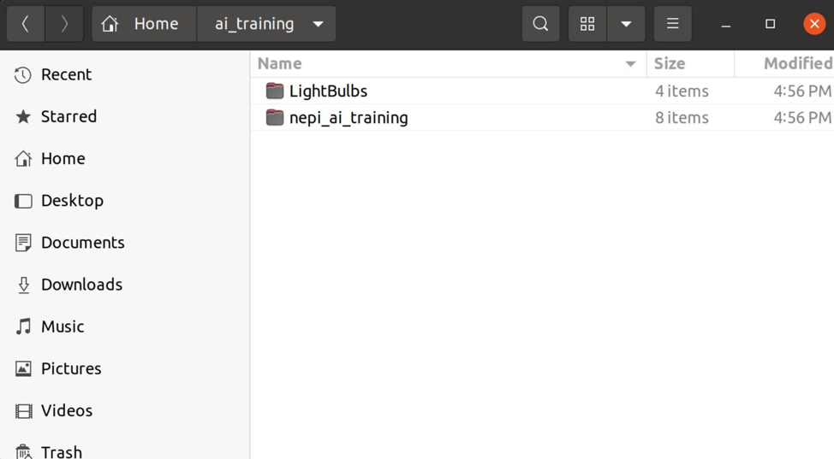Image resolution: width=834 pixels, height=459 pixels.
Task: Go to Home in the path bar
Action: [x=144, y=24]
